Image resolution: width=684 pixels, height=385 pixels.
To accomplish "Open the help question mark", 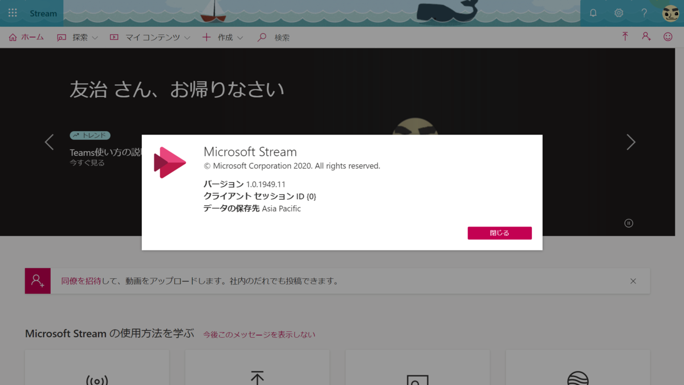I will [x=644, y=13].
